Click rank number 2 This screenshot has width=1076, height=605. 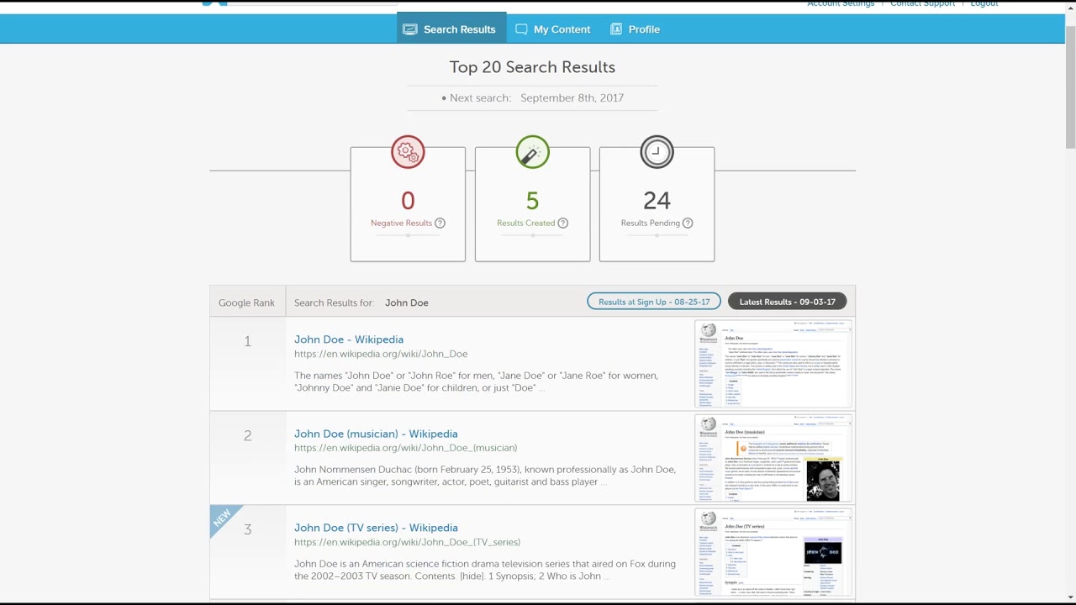247,435
